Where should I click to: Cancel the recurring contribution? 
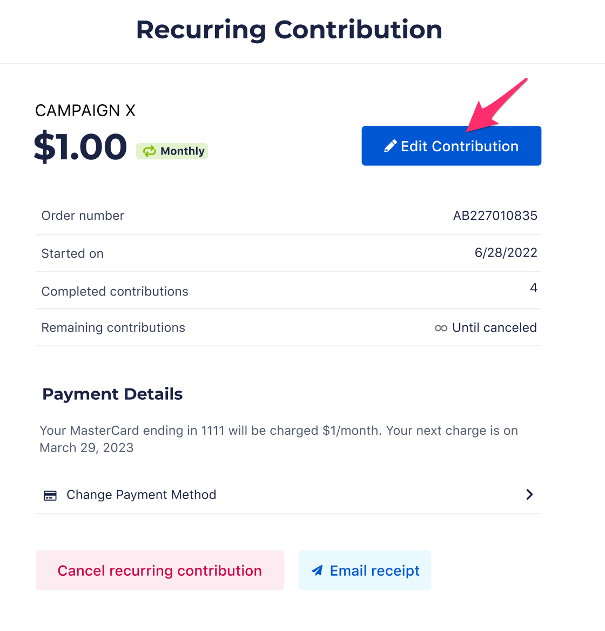[159, 570]
